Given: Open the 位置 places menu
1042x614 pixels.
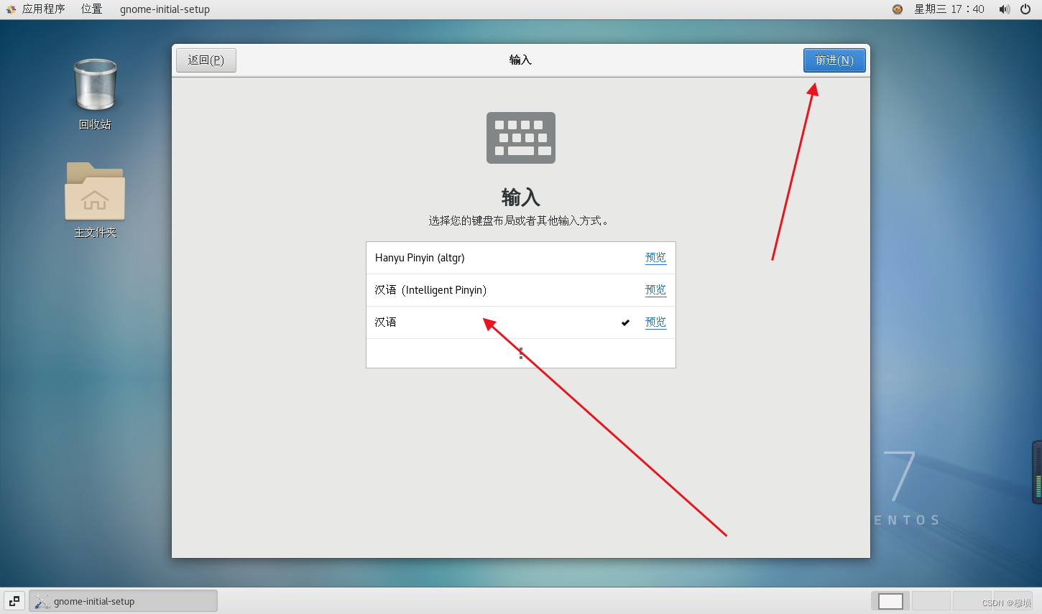Looking at the screenshot, I should pyautogui.click(x=91, y=9).
